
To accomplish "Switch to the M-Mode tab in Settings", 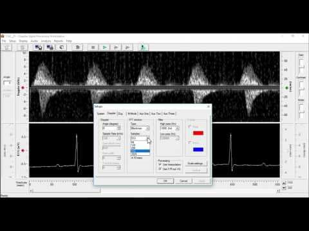I will (132, 114).
